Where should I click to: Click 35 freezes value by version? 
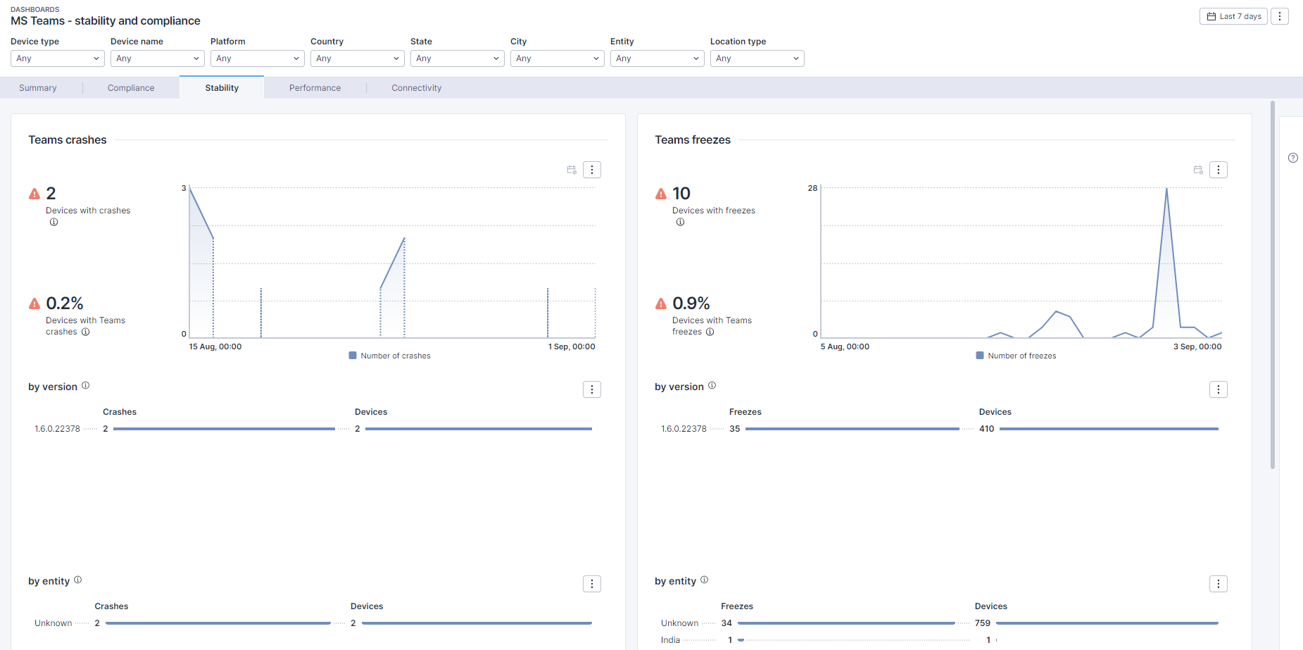pyautogui.click(x=735, y=429)
